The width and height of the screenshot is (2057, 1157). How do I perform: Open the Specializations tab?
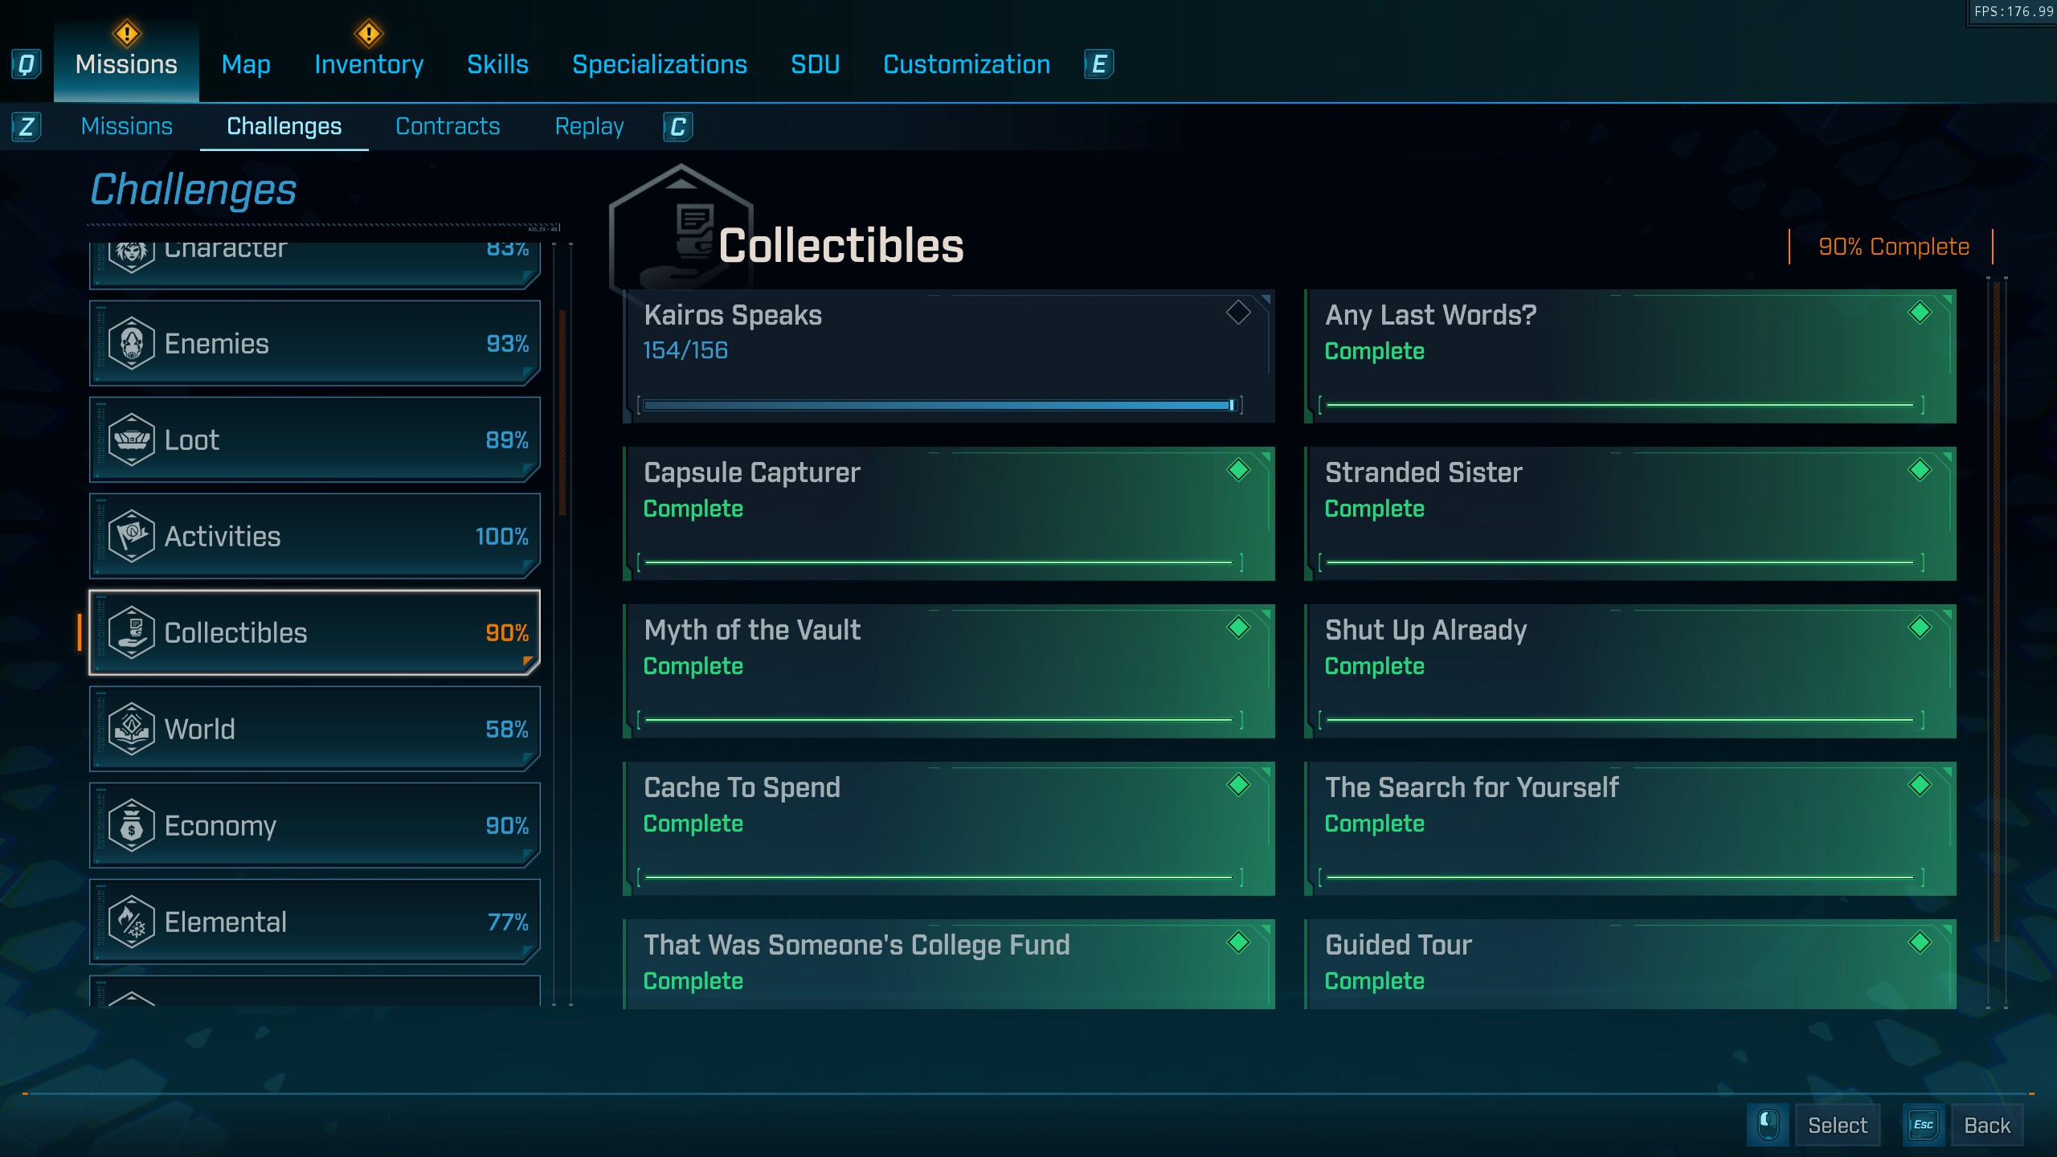coord(659,64)
